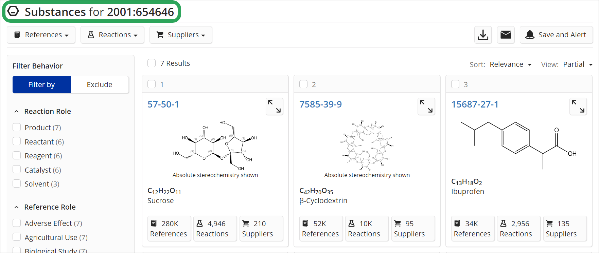Change Sort from Relevance
This screenshot has height=253, width=599.
[x=510, y=64]
